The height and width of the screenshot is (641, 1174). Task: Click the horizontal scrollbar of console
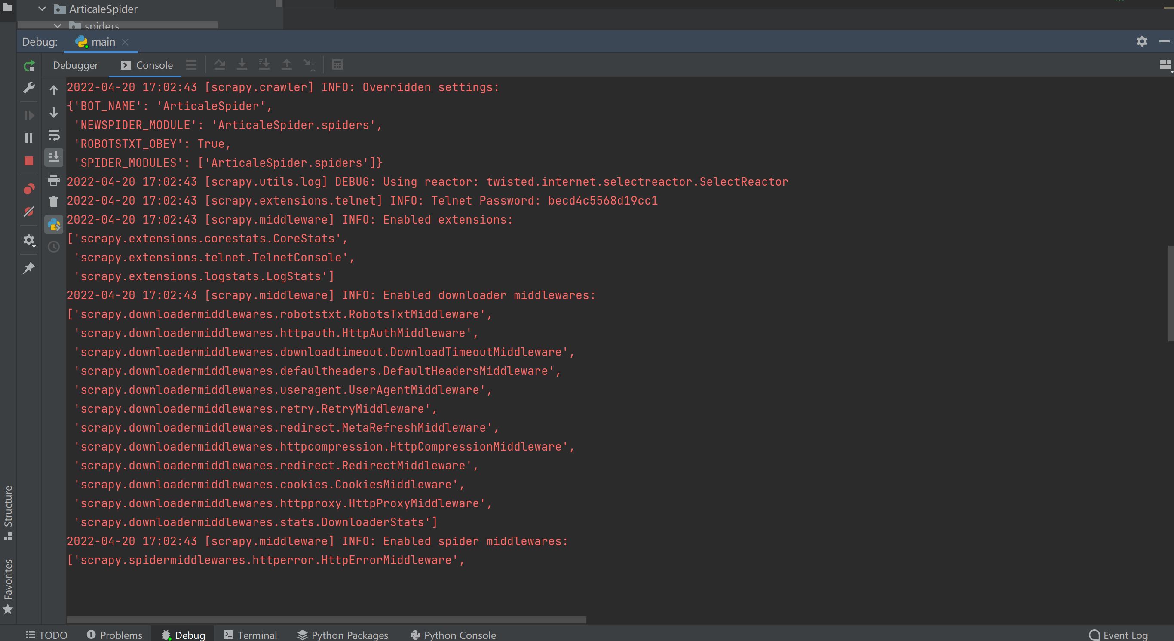coord(326,620)
